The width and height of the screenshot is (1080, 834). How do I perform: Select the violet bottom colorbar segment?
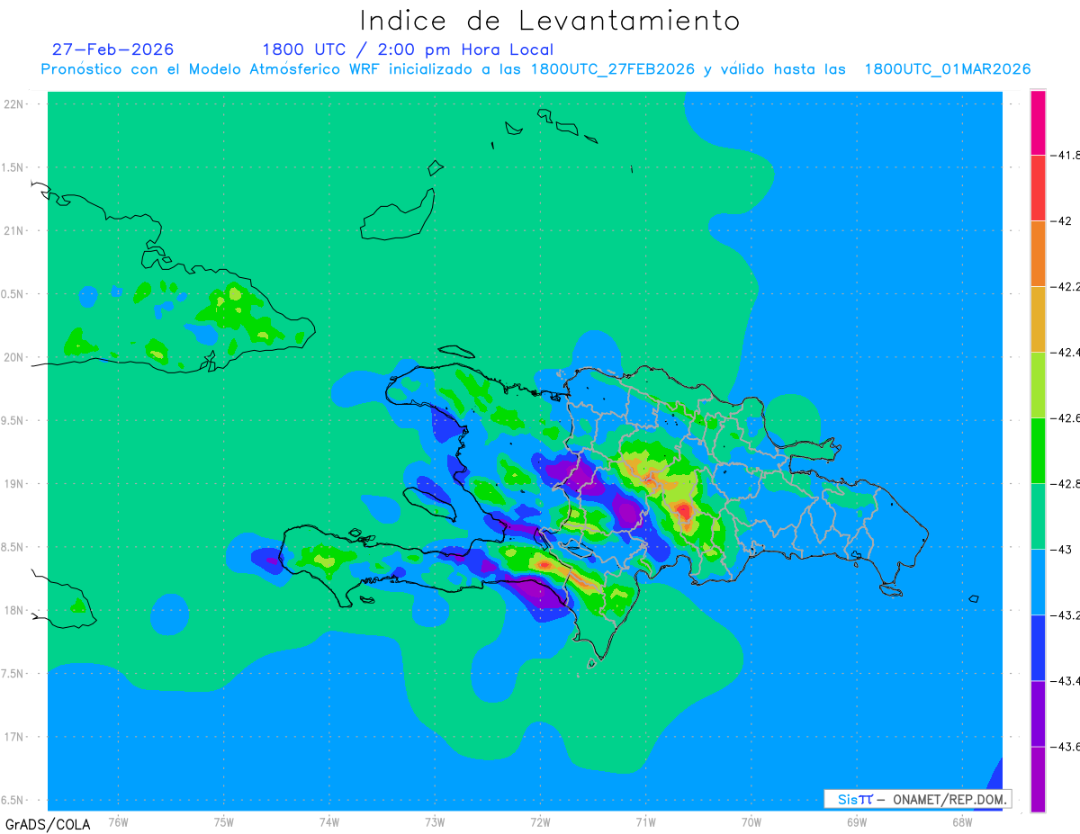(1038, 778)
